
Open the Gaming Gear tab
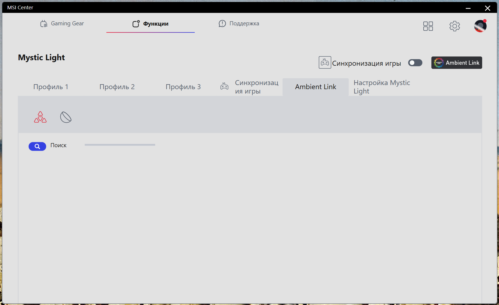click(x=62, y=24)
